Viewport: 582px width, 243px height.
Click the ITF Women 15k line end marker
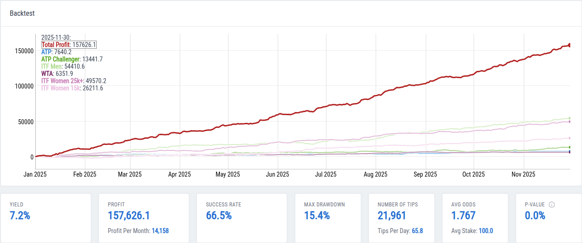click(570, 138)
